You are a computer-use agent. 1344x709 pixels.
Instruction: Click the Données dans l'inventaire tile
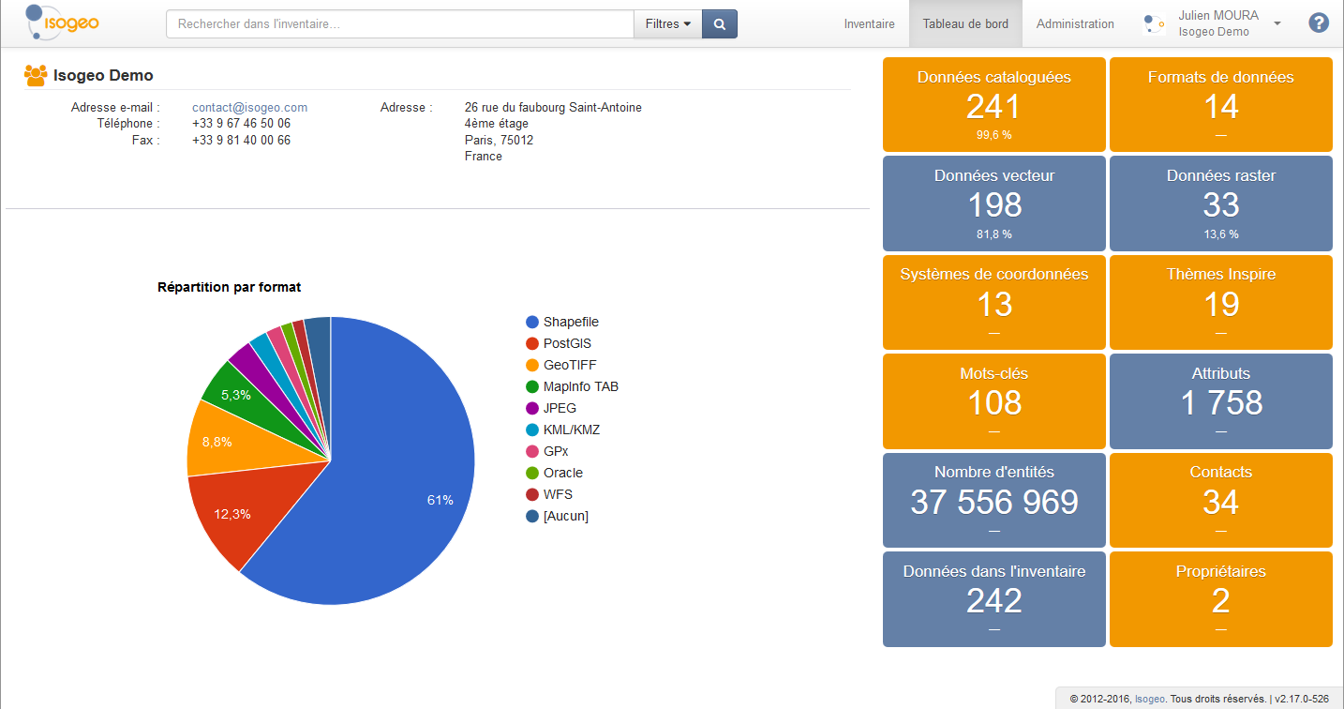point(994,599)
